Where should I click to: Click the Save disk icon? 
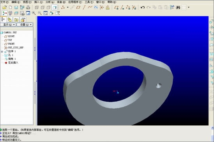click(16, 7)
